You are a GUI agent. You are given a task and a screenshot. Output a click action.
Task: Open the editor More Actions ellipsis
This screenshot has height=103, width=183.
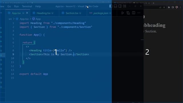(x=139, y=13)
